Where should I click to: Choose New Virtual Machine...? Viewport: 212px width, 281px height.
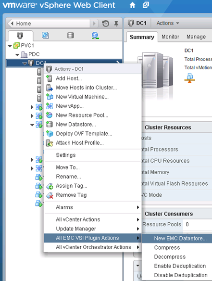coord(92,97)
